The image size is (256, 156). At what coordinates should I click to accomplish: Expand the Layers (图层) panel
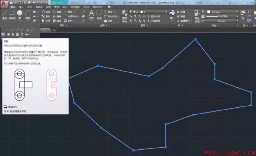pyautogui.click(x=144, y=25)
